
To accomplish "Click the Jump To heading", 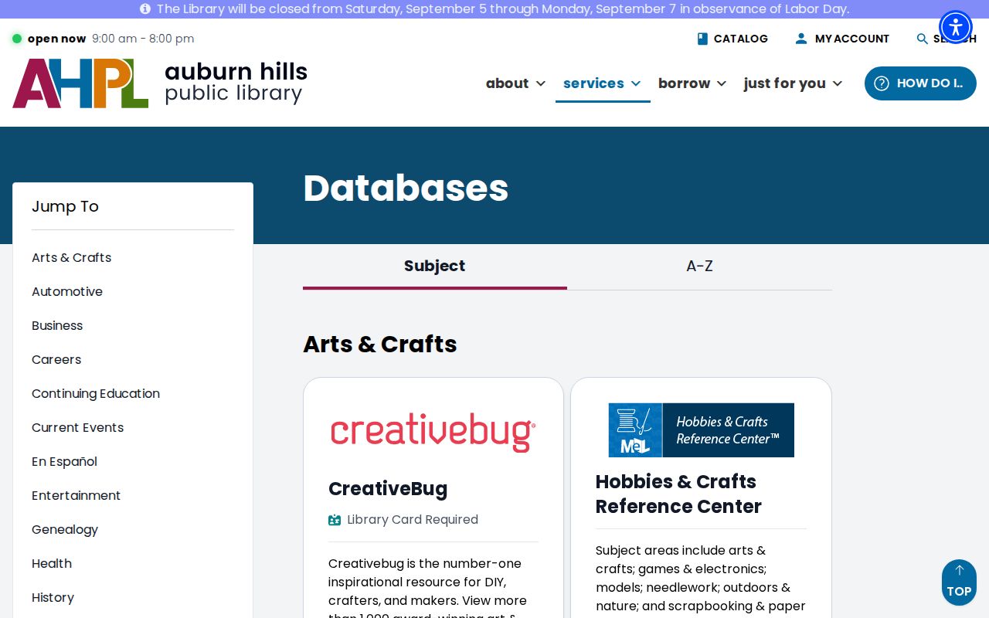I will click(x=65, y=206).
